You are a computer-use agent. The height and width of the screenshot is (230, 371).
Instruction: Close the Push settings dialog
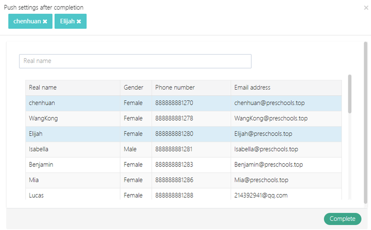(x=366, y=8)
